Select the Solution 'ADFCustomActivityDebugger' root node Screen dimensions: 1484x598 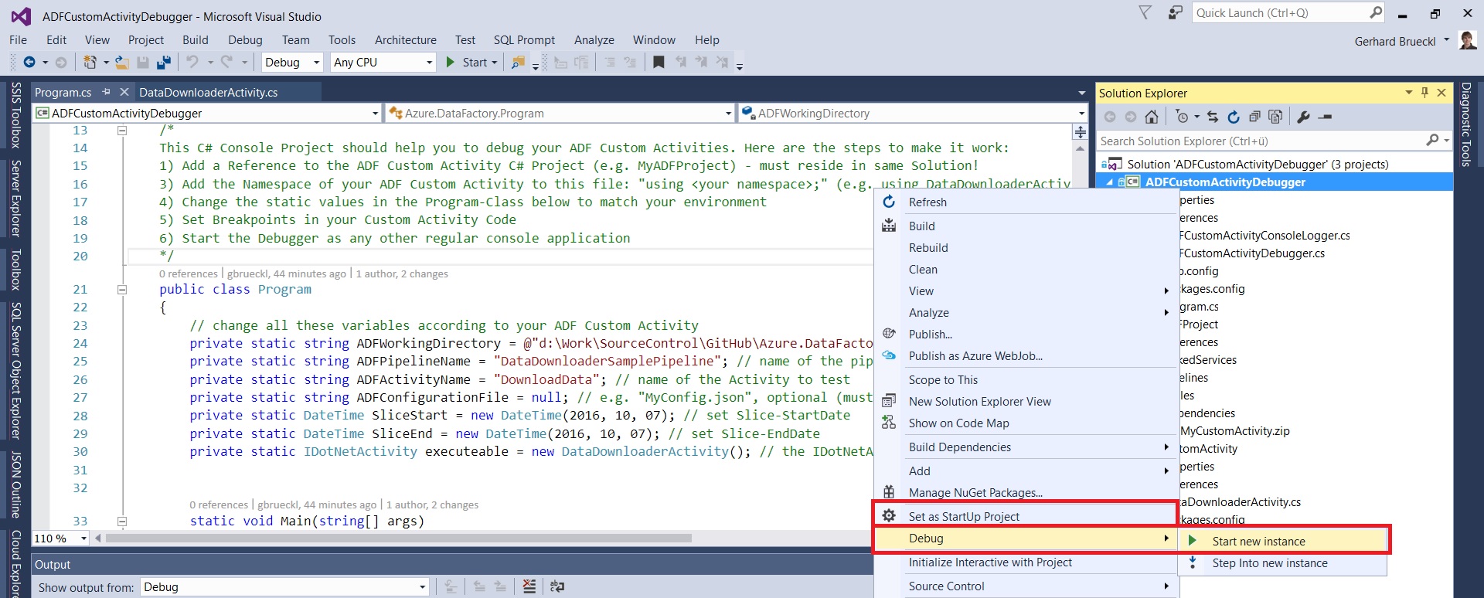click(x=1257, y=164)
